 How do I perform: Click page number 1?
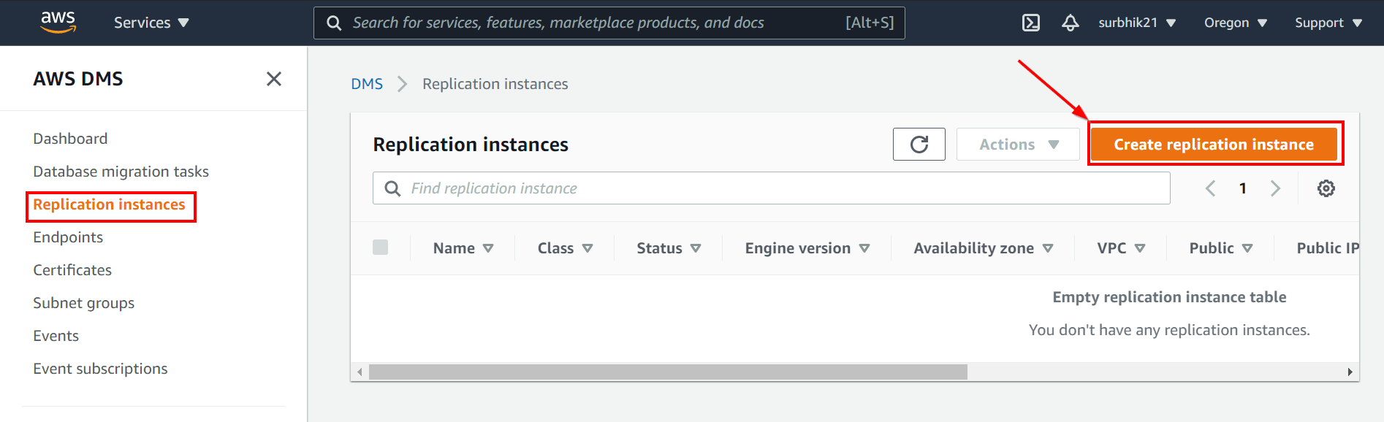(1243, 188)
